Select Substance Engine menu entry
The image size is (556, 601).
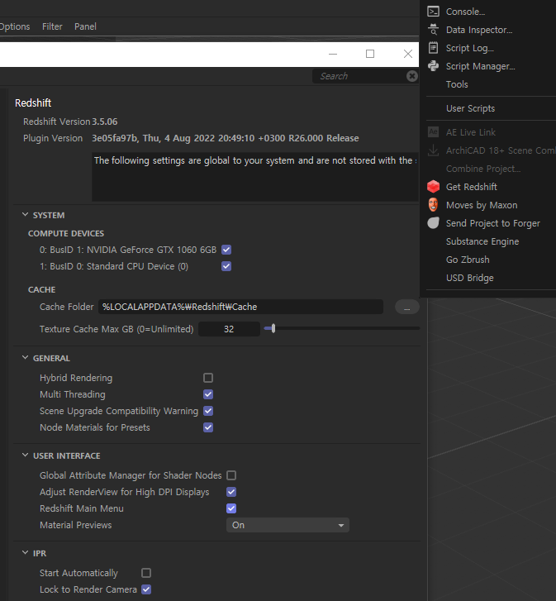pos(482,241)
